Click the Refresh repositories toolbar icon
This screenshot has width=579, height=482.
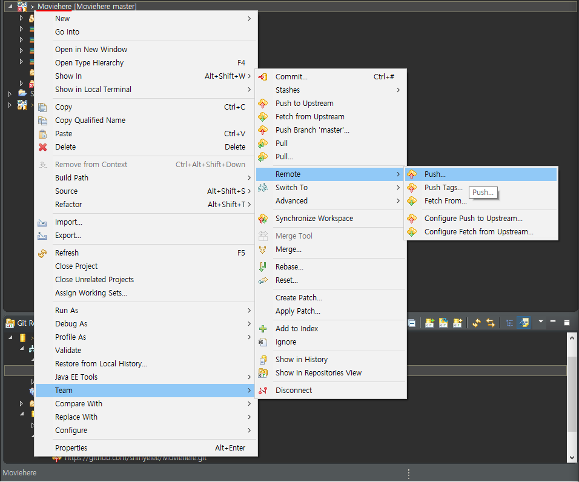click(477, 323)
